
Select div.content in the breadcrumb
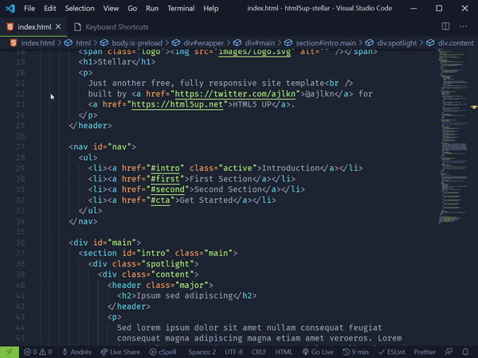456,43
